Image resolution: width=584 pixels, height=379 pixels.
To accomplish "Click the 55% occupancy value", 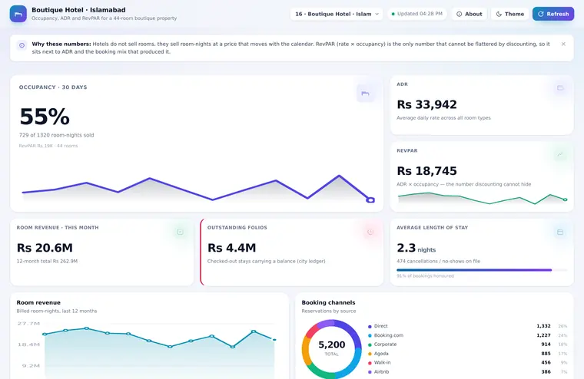I will pyautogui.click(x=45, y=117).
